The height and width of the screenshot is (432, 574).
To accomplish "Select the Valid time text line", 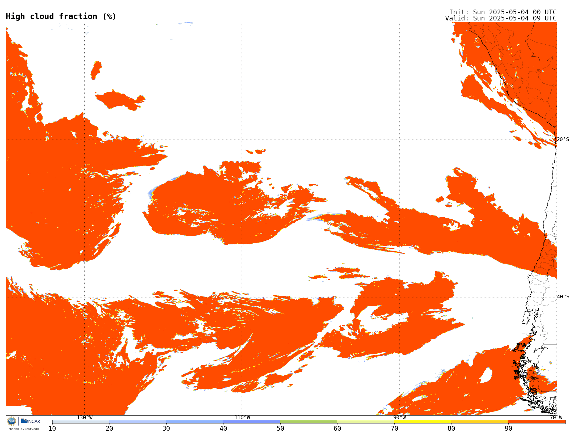I will click(x=501, y=18).
